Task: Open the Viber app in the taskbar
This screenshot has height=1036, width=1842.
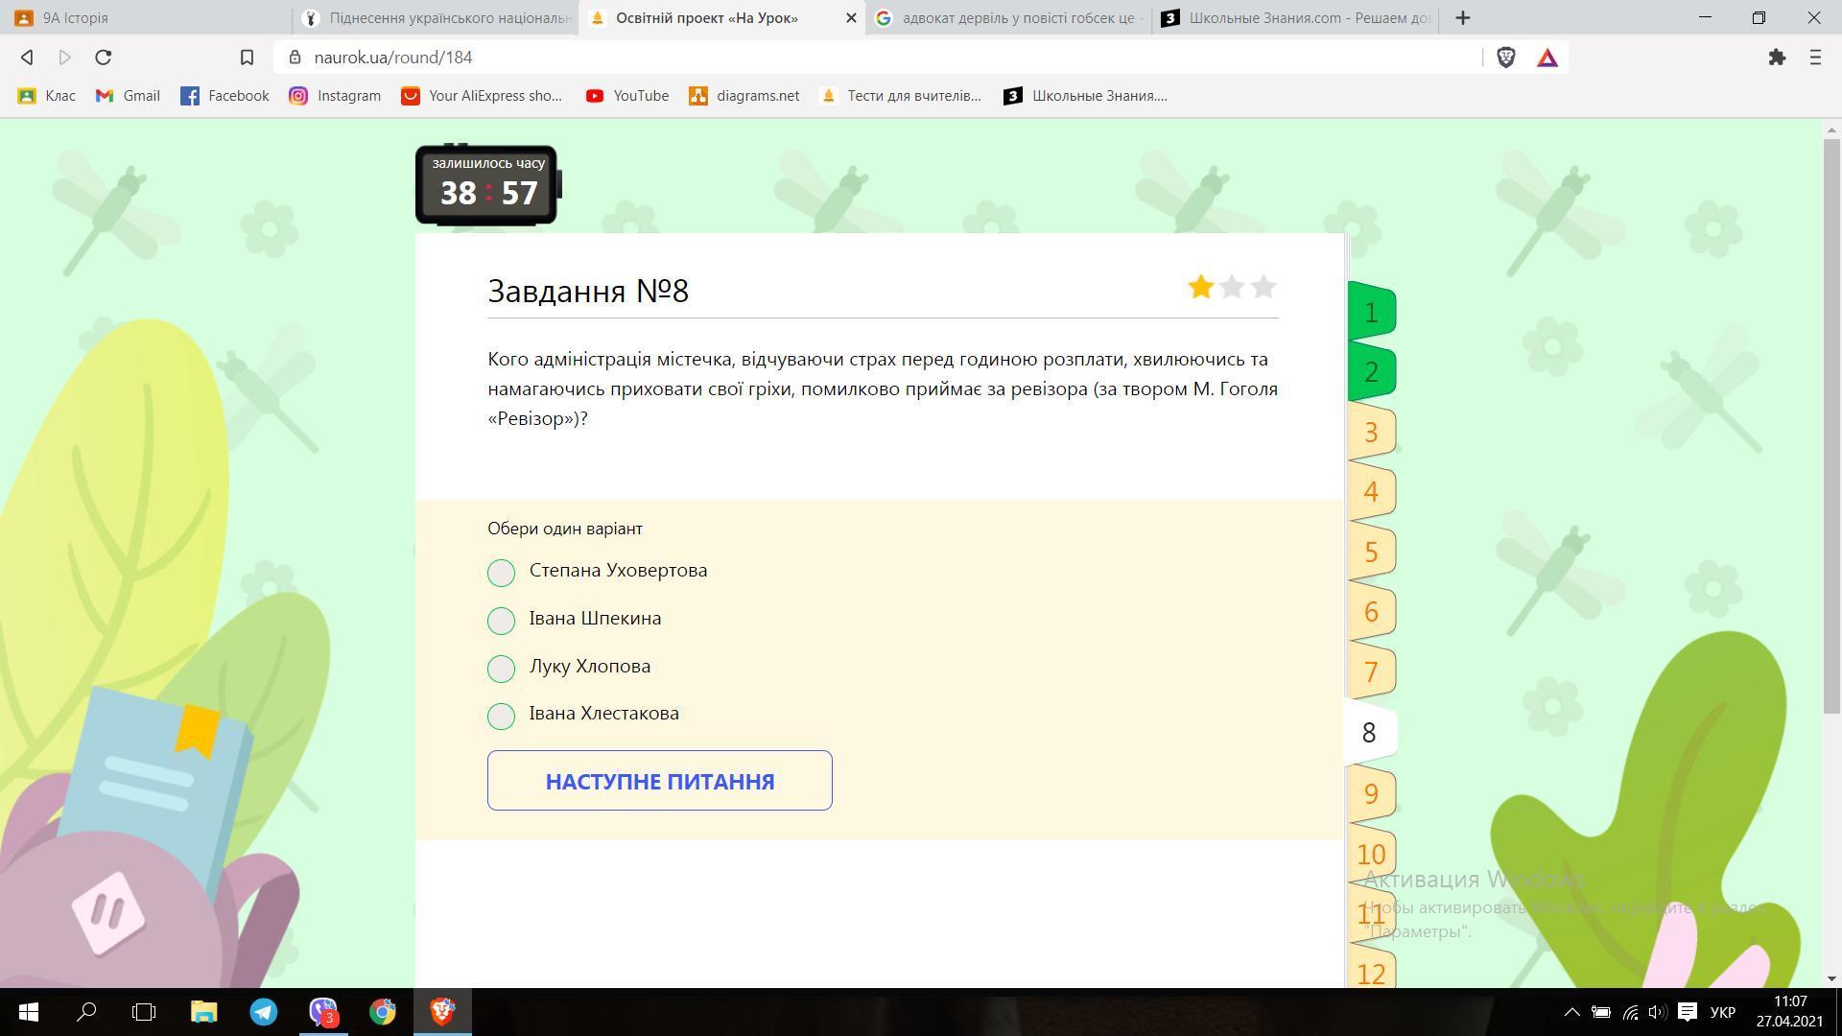Action: (323, 1012)
